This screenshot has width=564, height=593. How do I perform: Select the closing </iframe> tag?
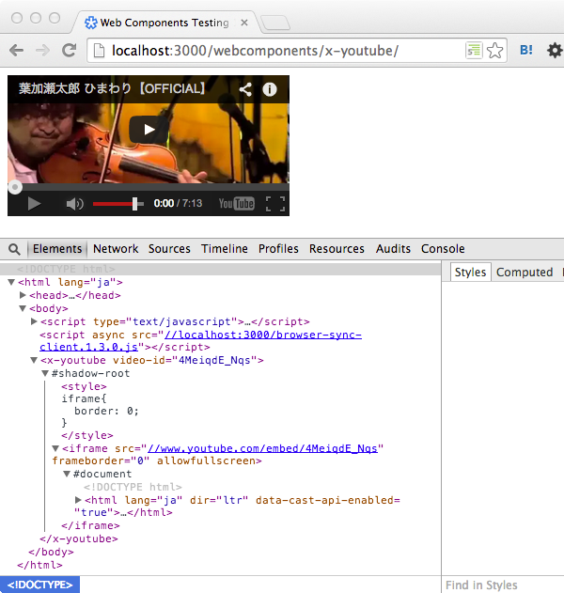90,525
